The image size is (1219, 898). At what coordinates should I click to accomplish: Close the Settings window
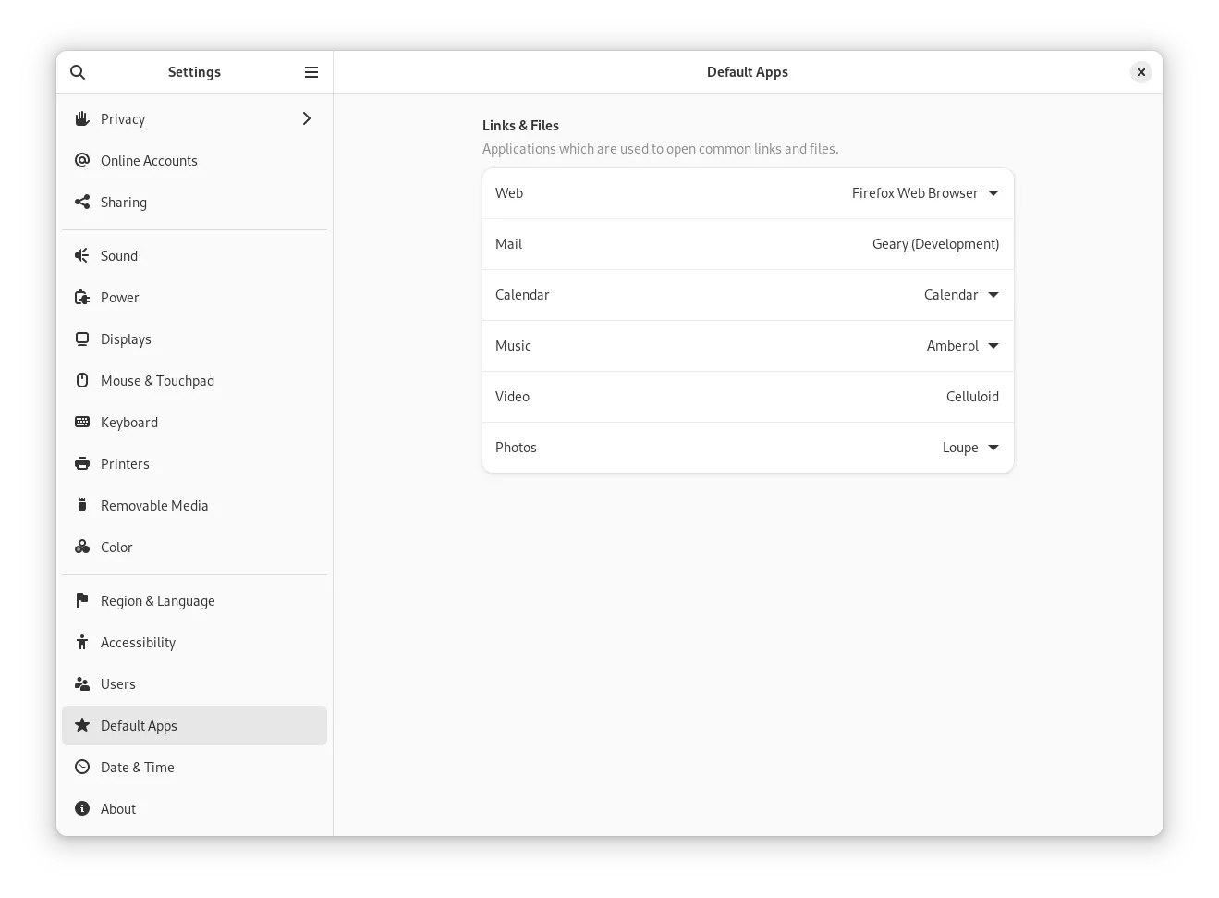(1141, 72)
